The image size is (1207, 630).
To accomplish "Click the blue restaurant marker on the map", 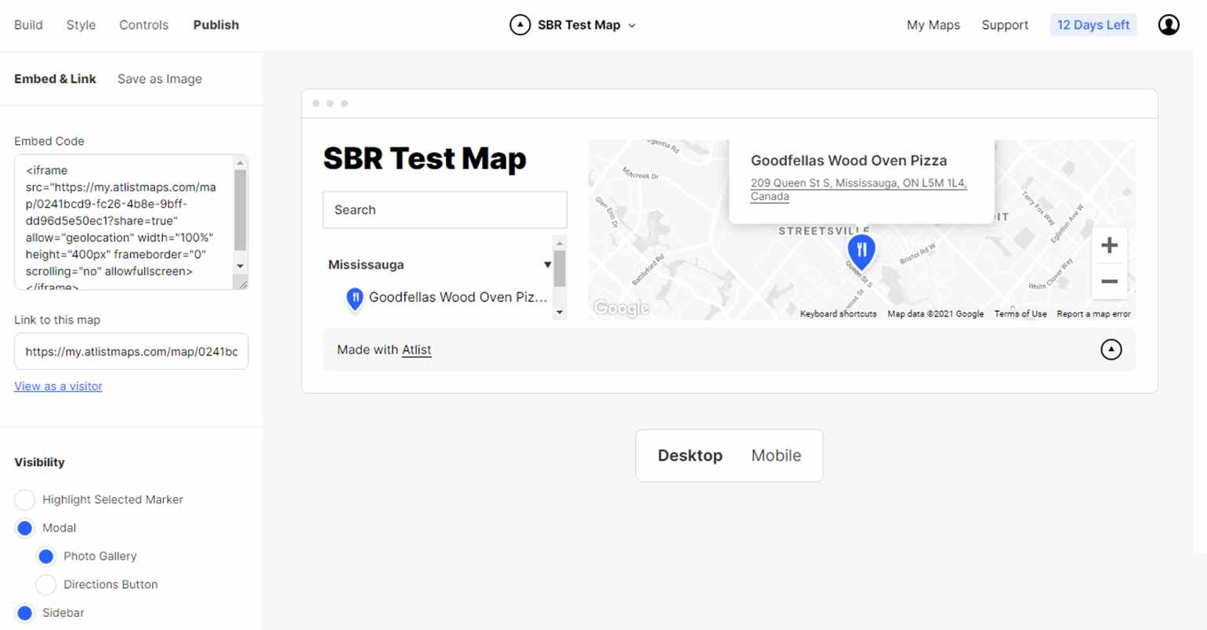I will coord(861,252).
